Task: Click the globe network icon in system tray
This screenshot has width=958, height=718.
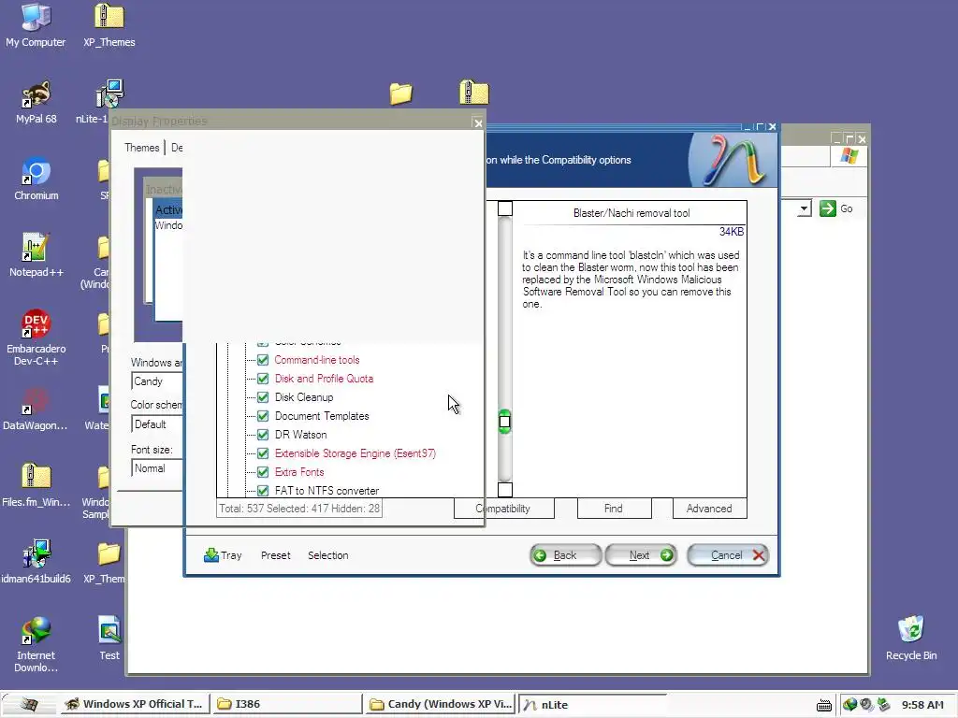Action: (x=849, y=705)
